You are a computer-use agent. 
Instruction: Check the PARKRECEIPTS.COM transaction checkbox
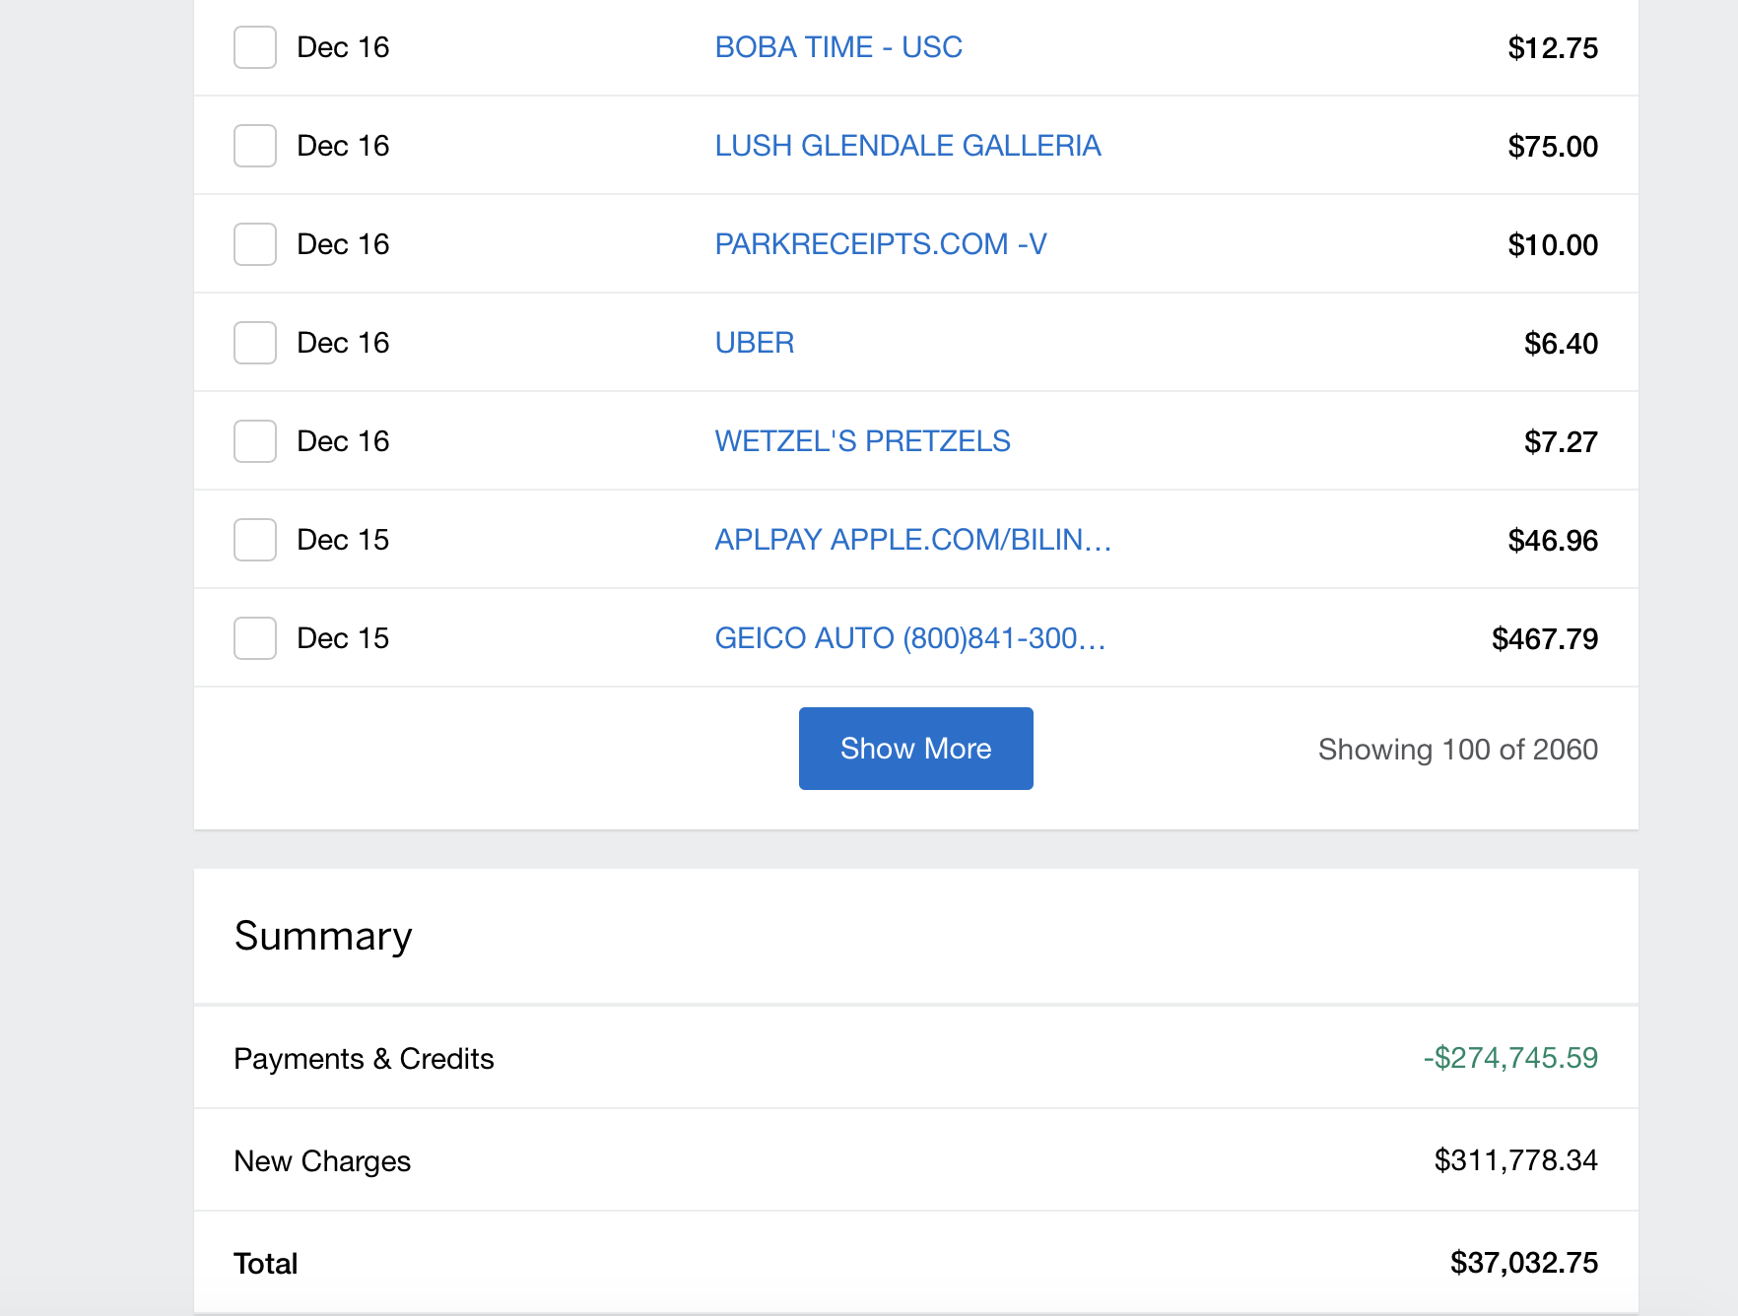254,244
